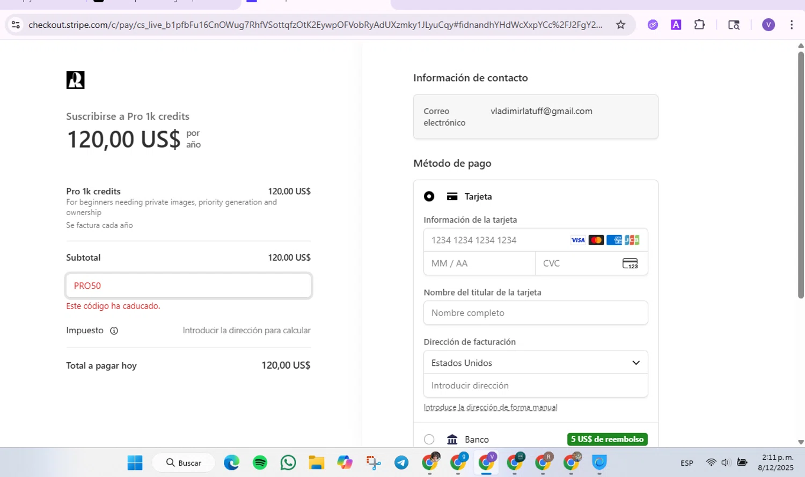Focus the MM / AA expiry field
Screen dimensions: 805x477
[479, 263]
